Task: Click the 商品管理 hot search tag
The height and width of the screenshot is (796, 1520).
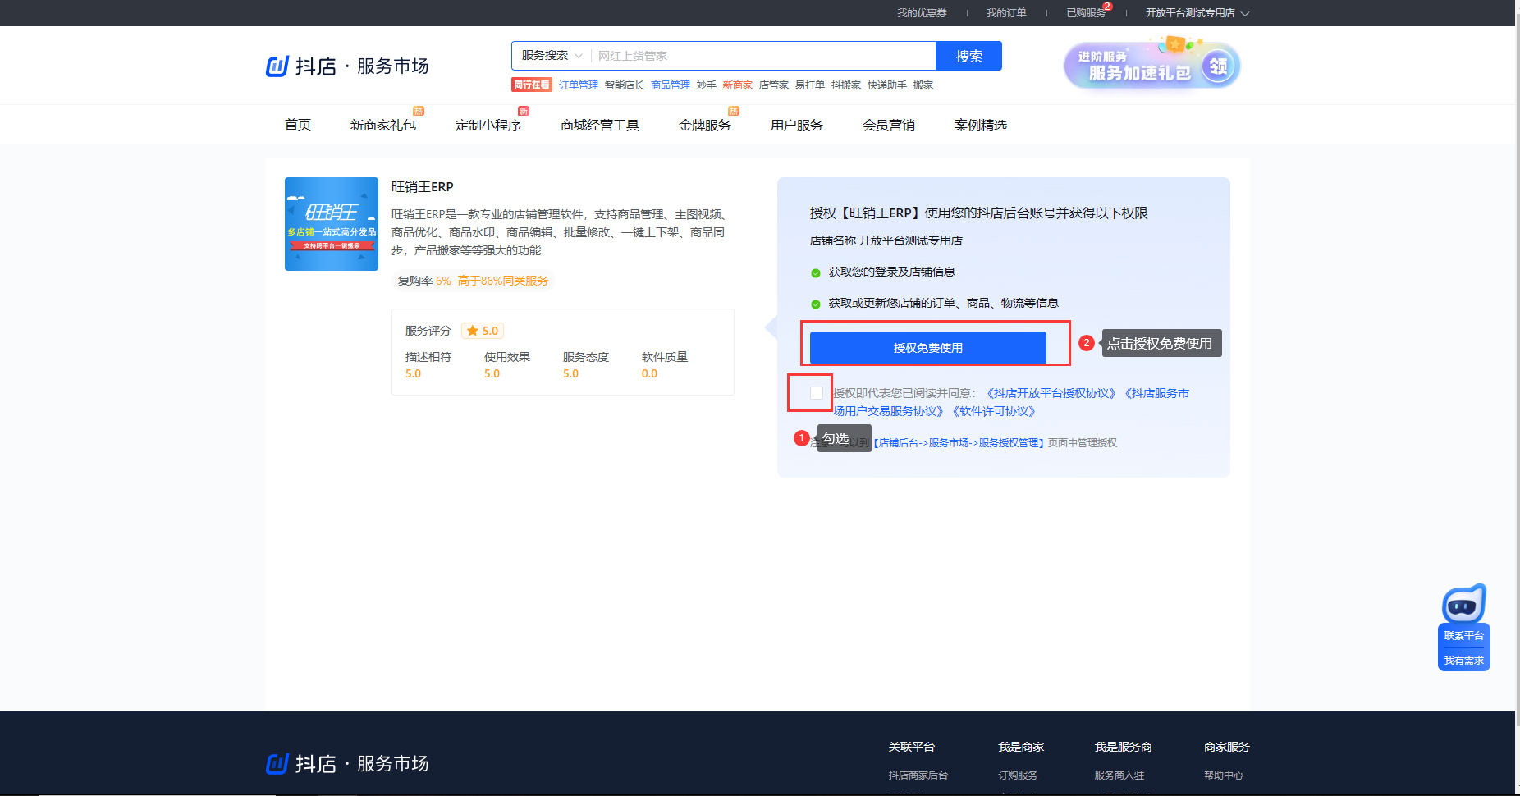Action: pos(671,85)
